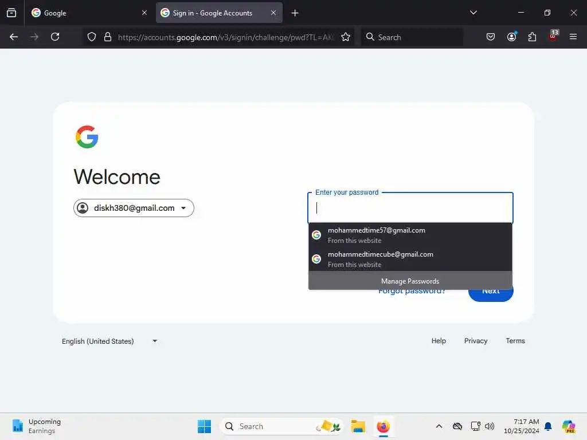
Task: Open Extensions puzzle-piece menu
Action: 532,37
